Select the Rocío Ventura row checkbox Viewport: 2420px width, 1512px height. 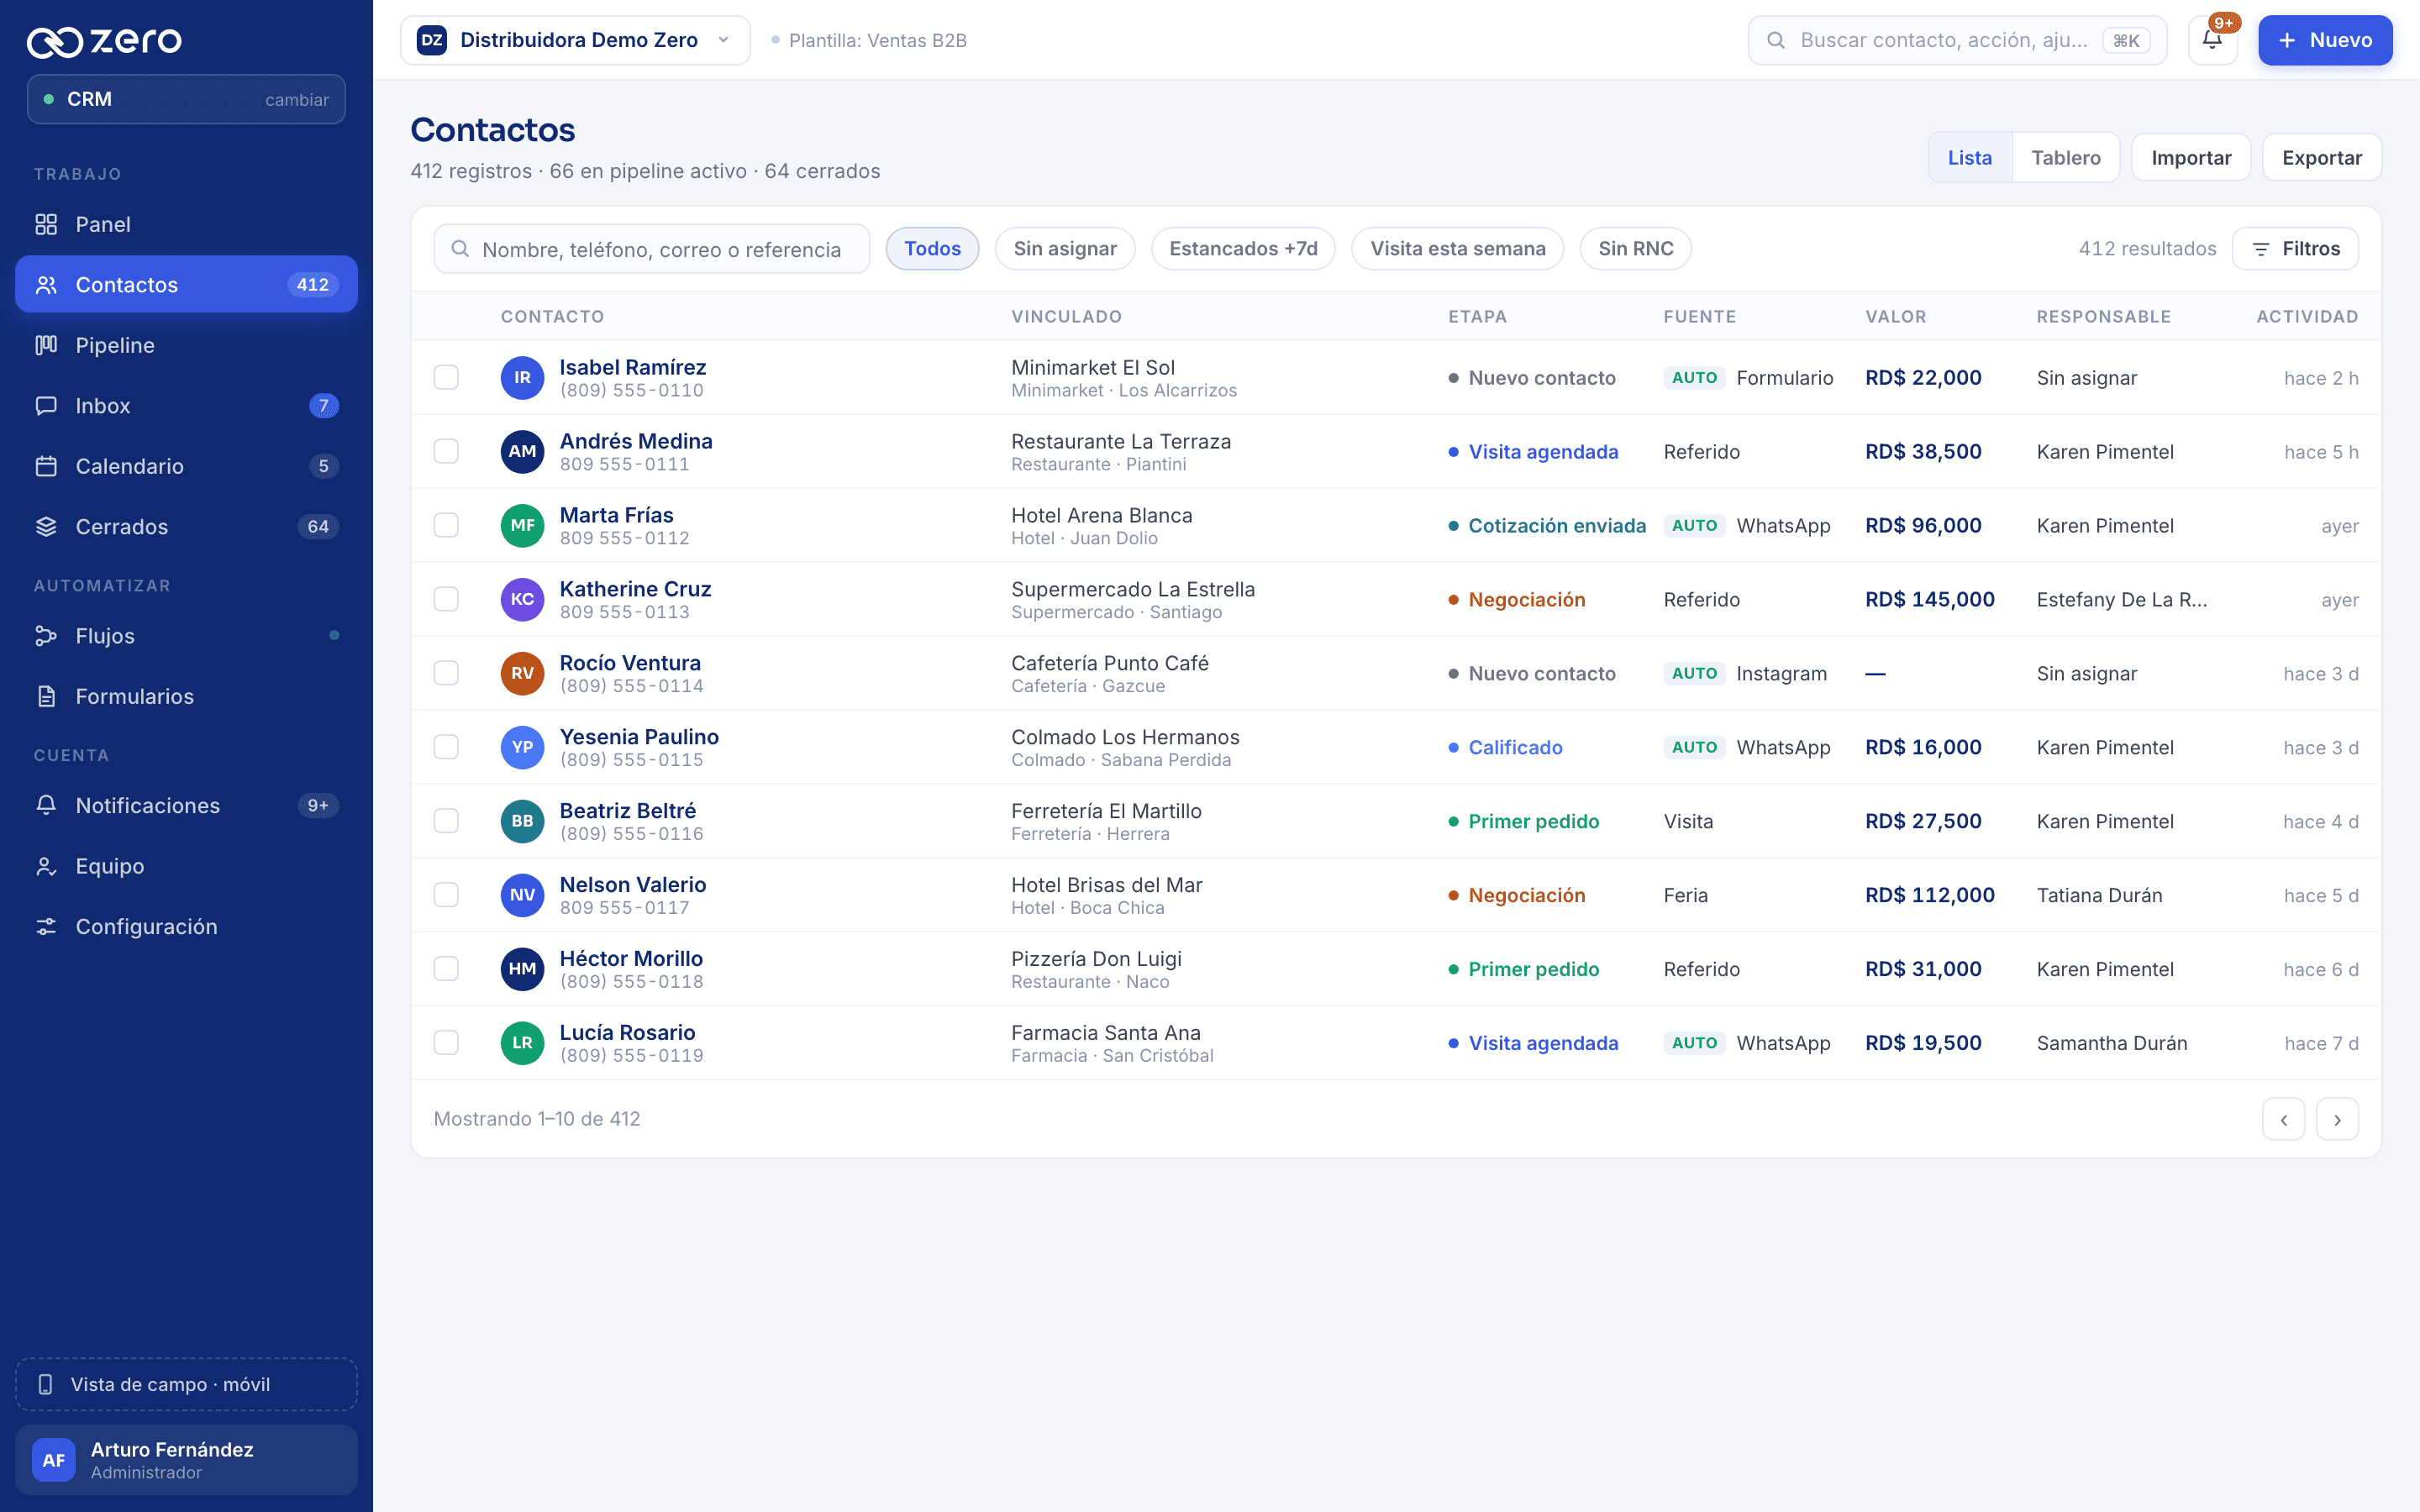446,673
